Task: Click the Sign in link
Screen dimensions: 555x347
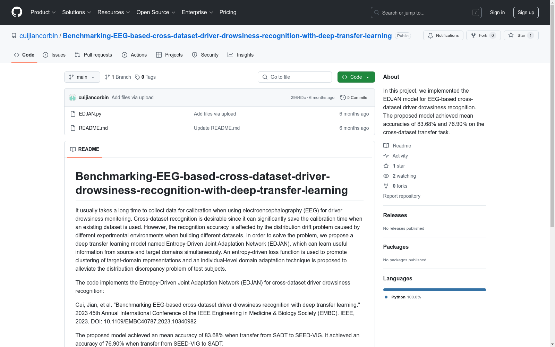Action: pyautogui.click(x=497, y=12)
